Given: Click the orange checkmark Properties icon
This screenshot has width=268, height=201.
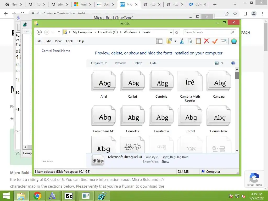Looking at the screenshot, I should pos(215,41).
